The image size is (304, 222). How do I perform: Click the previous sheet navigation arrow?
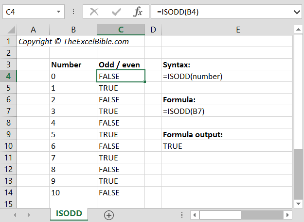coord(15,215)
